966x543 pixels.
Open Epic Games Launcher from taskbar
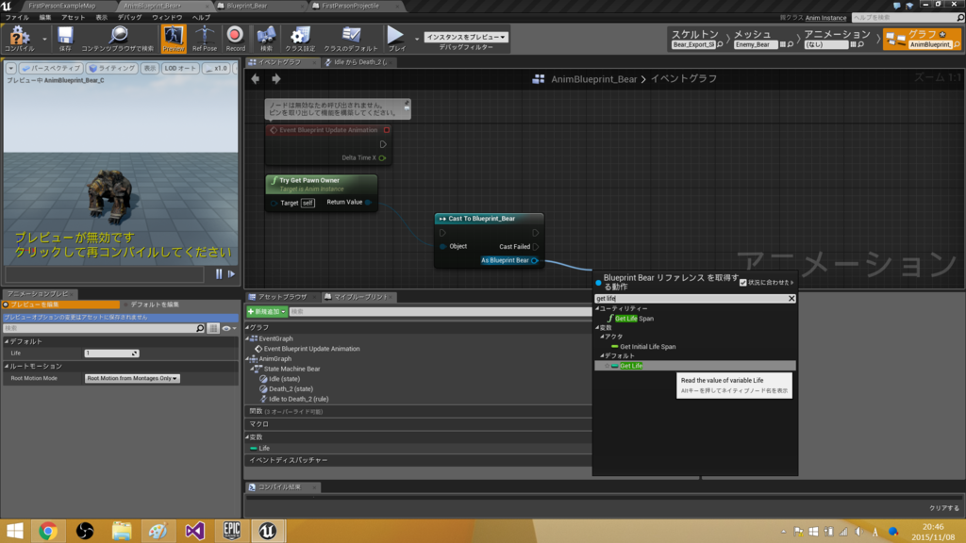click(232, 531)
